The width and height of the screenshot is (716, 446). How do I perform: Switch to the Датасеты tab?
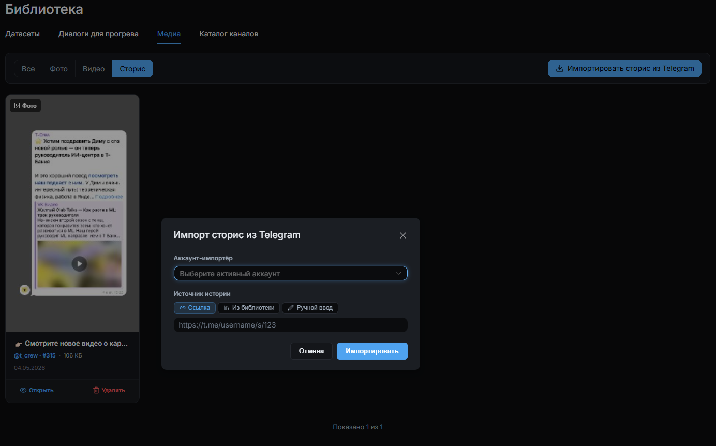click(22, 34)
